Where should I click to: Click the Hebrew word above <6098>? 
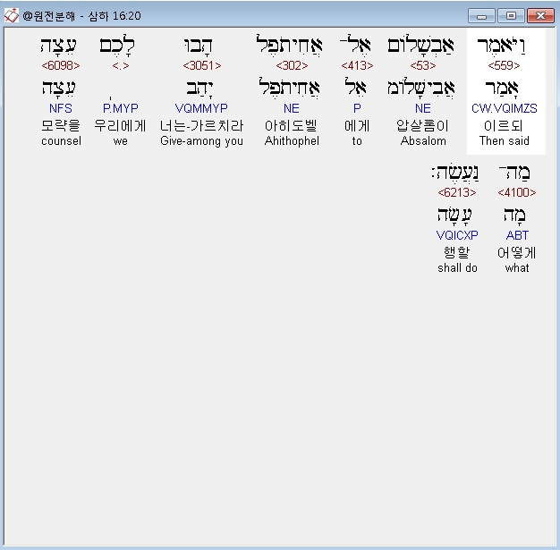coord(58,46)
